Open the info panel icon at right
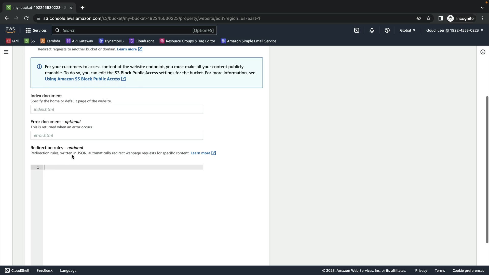 click(x=483, y=52)
